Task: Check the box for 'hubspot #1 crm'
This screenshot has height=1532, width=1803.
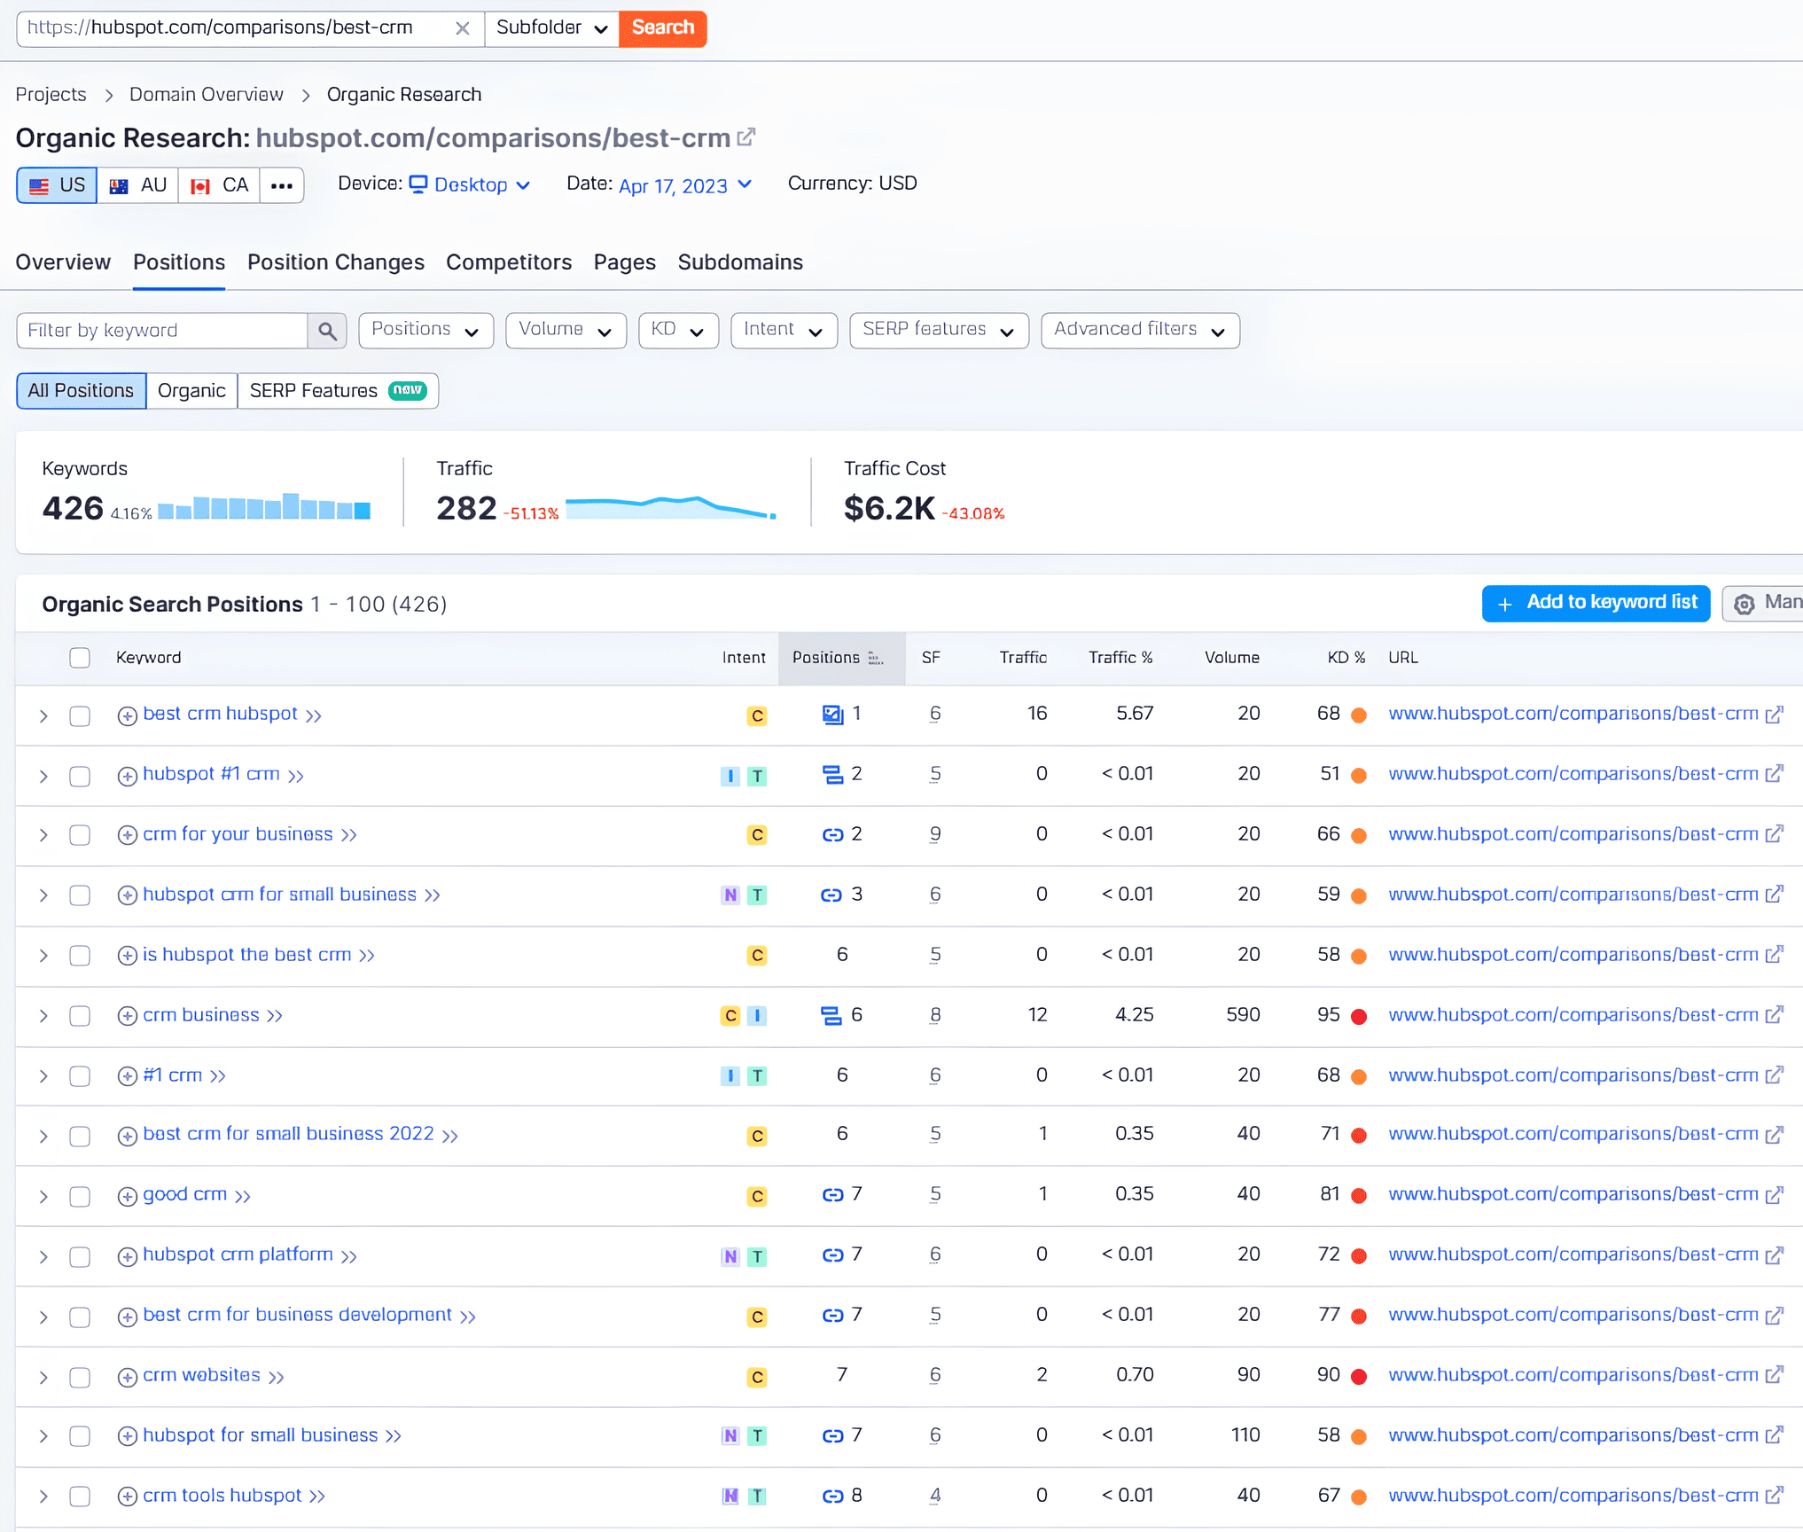Action: pos(80,776)
